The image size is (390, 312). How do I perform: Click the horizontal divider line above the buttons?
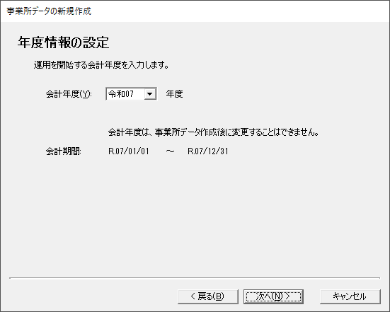(x=195, y=278)
